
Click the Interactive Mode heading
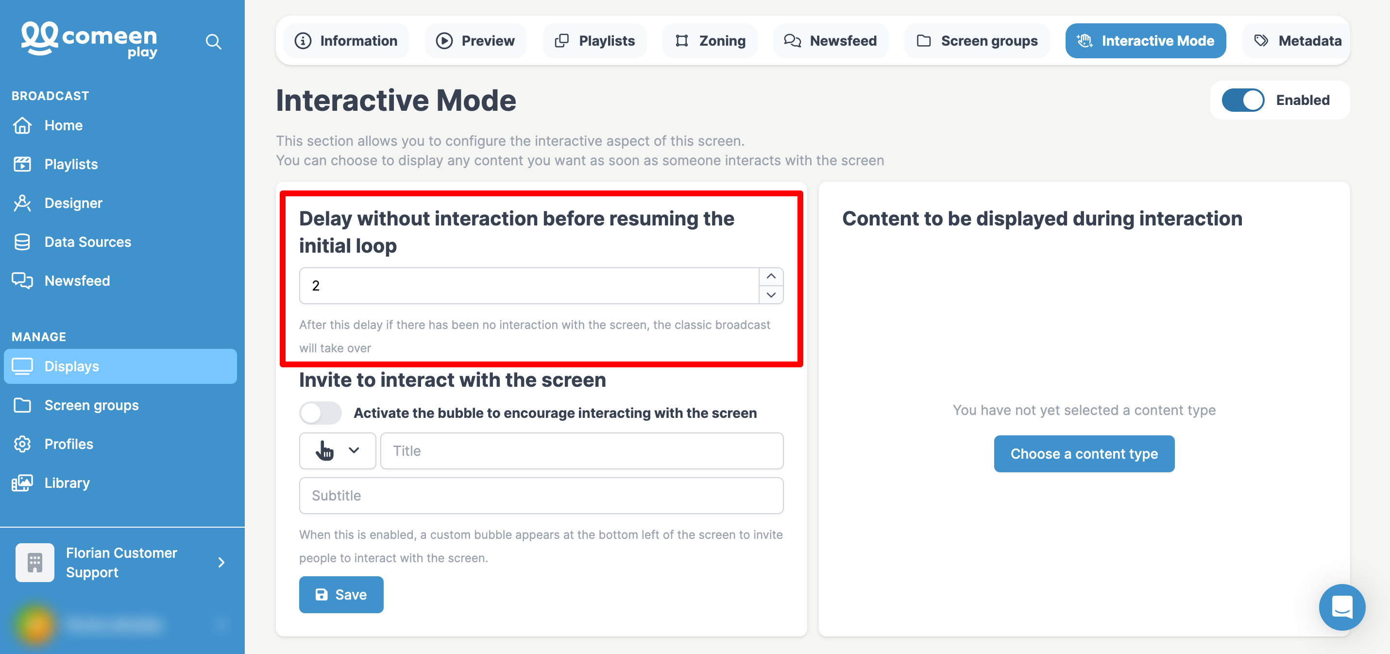pyautogui.click(x=396, y=101)
